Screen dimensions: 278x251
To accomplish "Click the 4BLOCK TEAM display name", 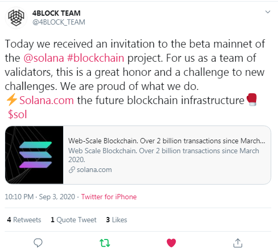I will click(56, 13).
